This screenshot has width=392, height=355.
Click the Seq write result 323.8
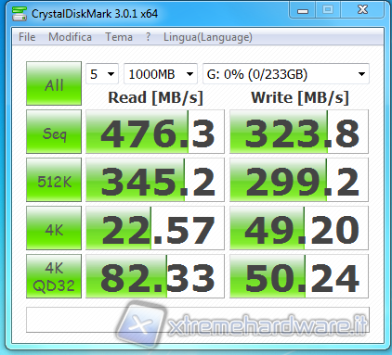coord(299,132)
